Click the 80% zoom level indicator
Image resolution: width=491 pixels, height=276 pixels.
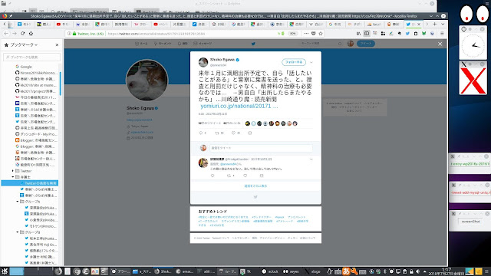click(x=292, y=34)
